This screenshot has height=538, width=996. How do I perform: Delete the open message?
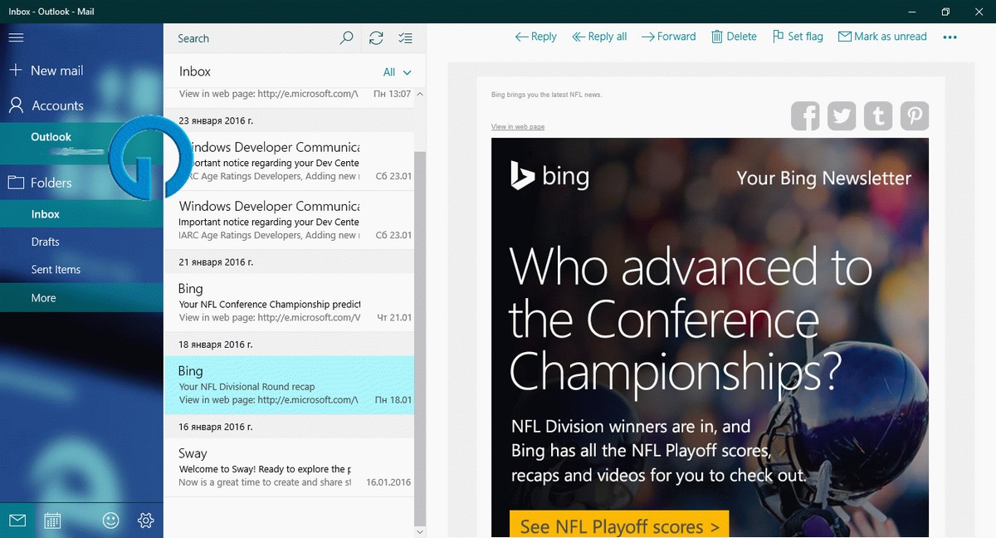[734, 37]
